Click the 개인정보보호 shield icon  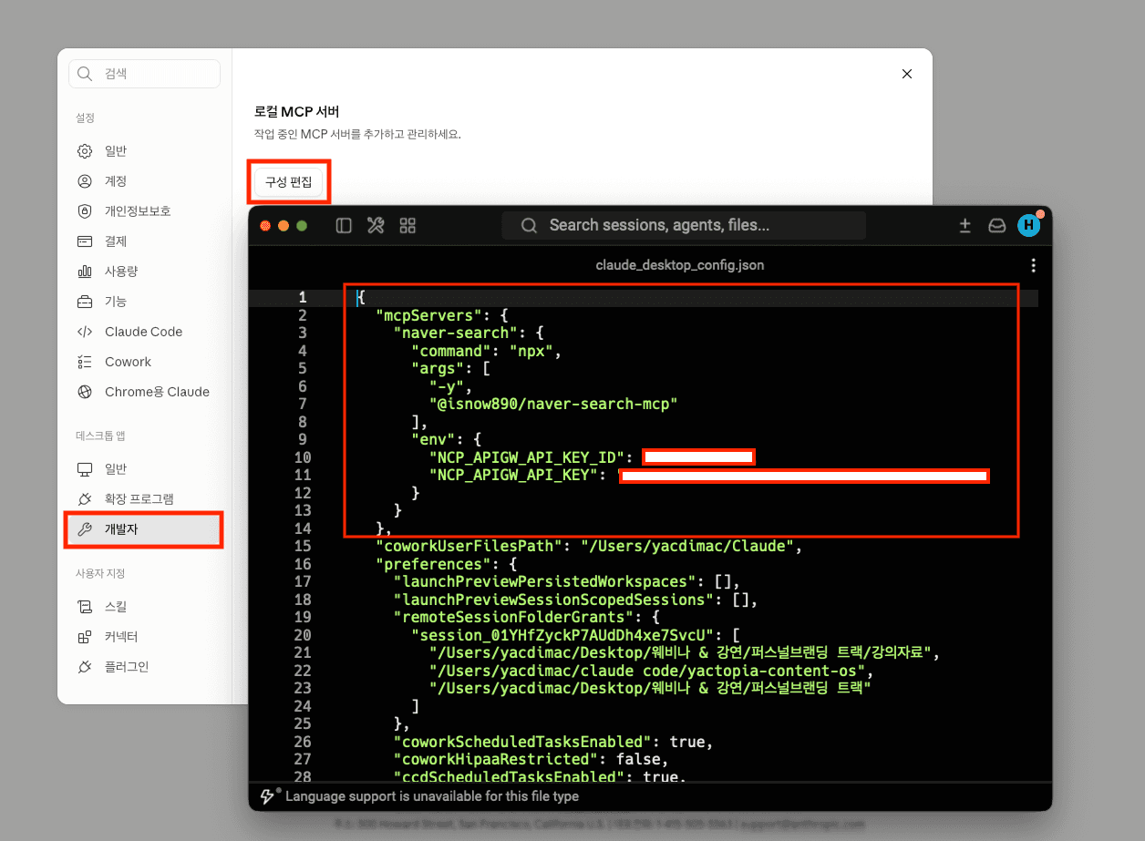coord(85,210)
